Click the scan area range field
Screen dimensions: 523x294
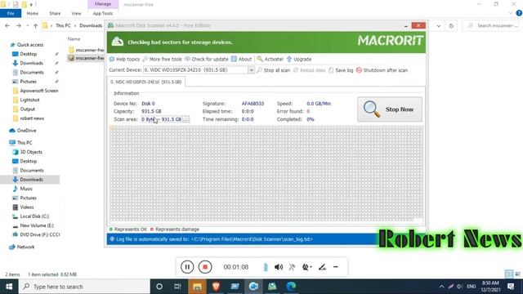click(x=162, y=119)
